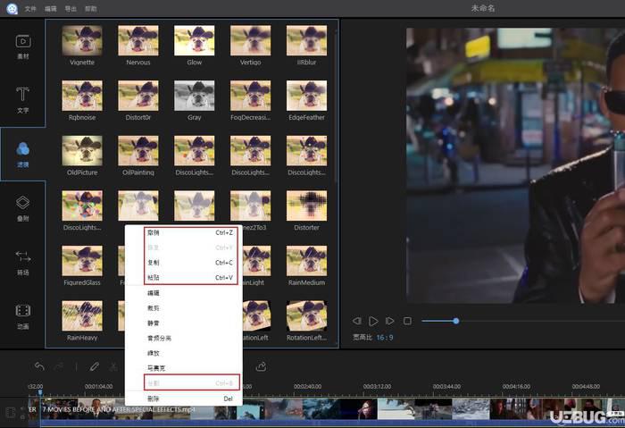Select the RainMedium filter thumbnail
The width and height of the screenshot is (625, 428).
coord(306,261)
